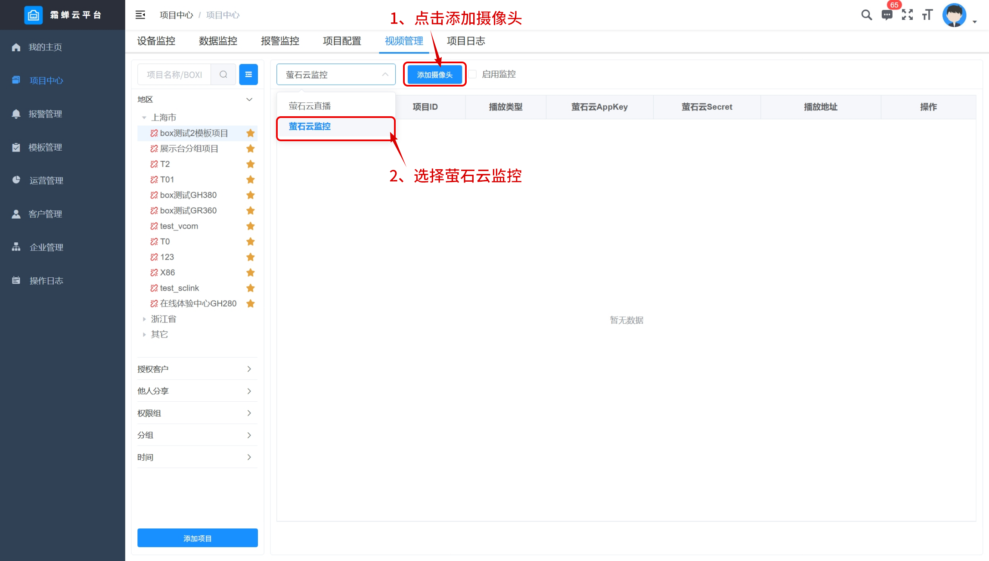Choose 萤石云监控 from the dropdown list
This screenshot has width=989, height=561.
(x=336, y=127)
